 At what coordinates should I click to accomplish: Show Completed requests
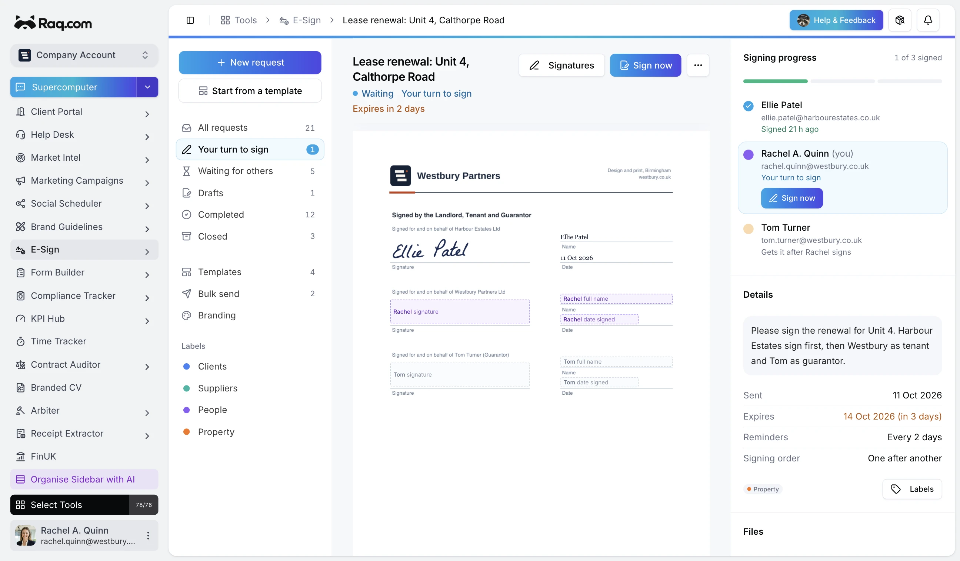250,214
